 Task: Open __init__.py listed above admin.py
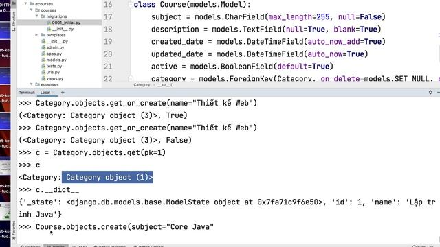click(x=57, y=41)
